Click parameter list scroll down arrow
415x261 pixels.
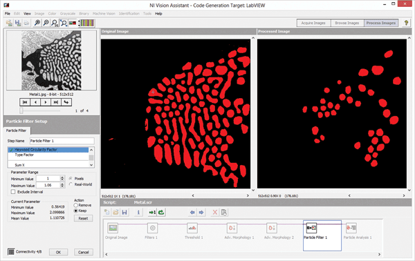pos(91,165)
